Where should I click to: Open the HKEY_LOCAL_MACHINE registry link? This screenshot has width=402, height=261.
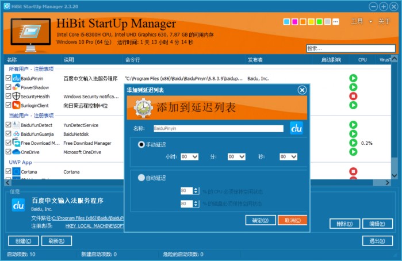[x=94, y=226]
